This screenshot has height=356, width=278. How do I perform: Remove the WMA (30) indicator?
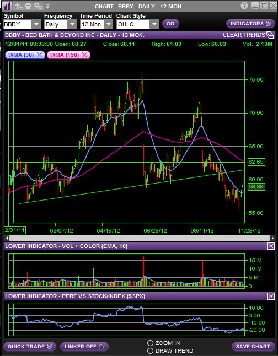coord(39,55)
